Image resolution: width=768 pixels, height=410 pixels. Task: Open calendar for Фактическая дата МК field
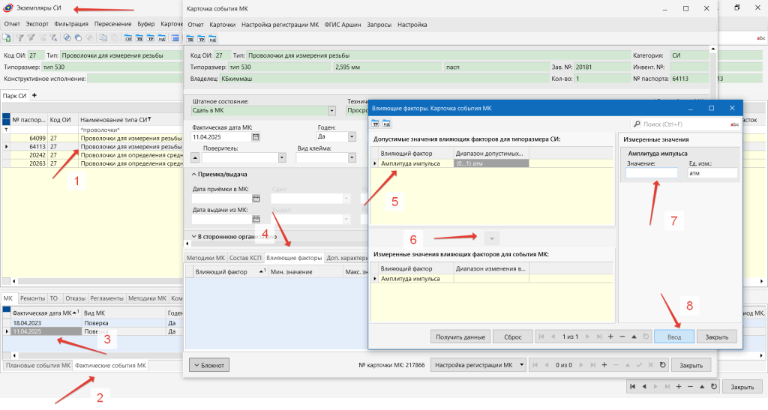click(256, 137)
